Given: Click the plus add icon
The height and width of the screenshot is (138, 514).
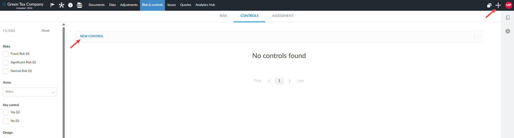Looking at the screenshot, I should [498, 5].
